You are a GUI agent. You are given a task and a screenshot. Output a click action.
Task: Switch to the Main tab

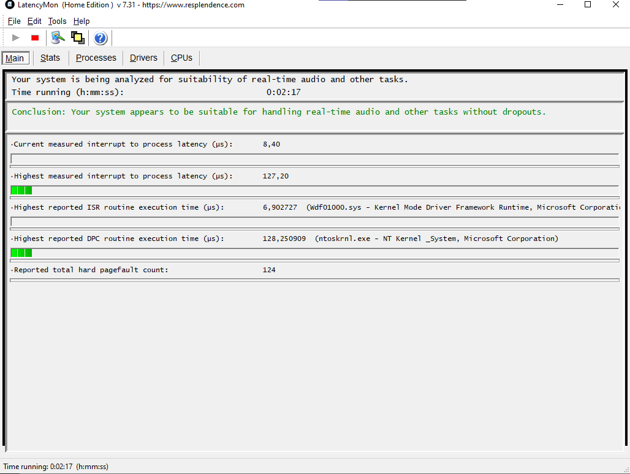coord(15,58)
